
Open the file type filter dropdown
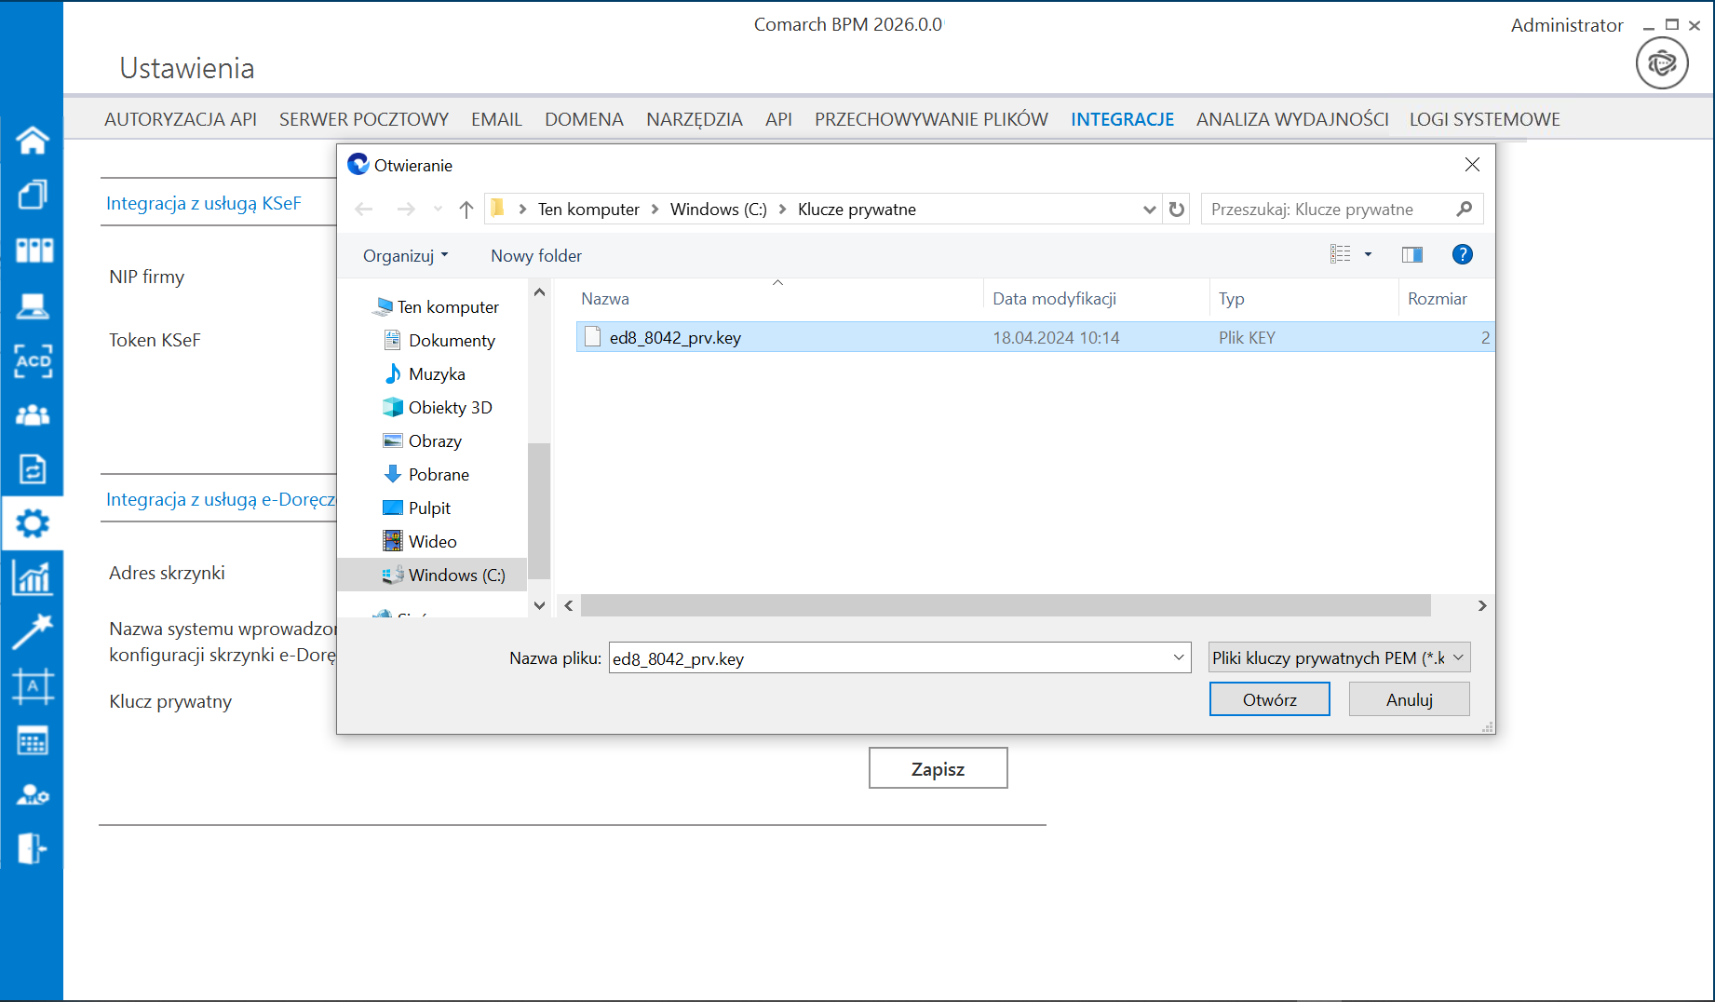(x=1339, y=658)
